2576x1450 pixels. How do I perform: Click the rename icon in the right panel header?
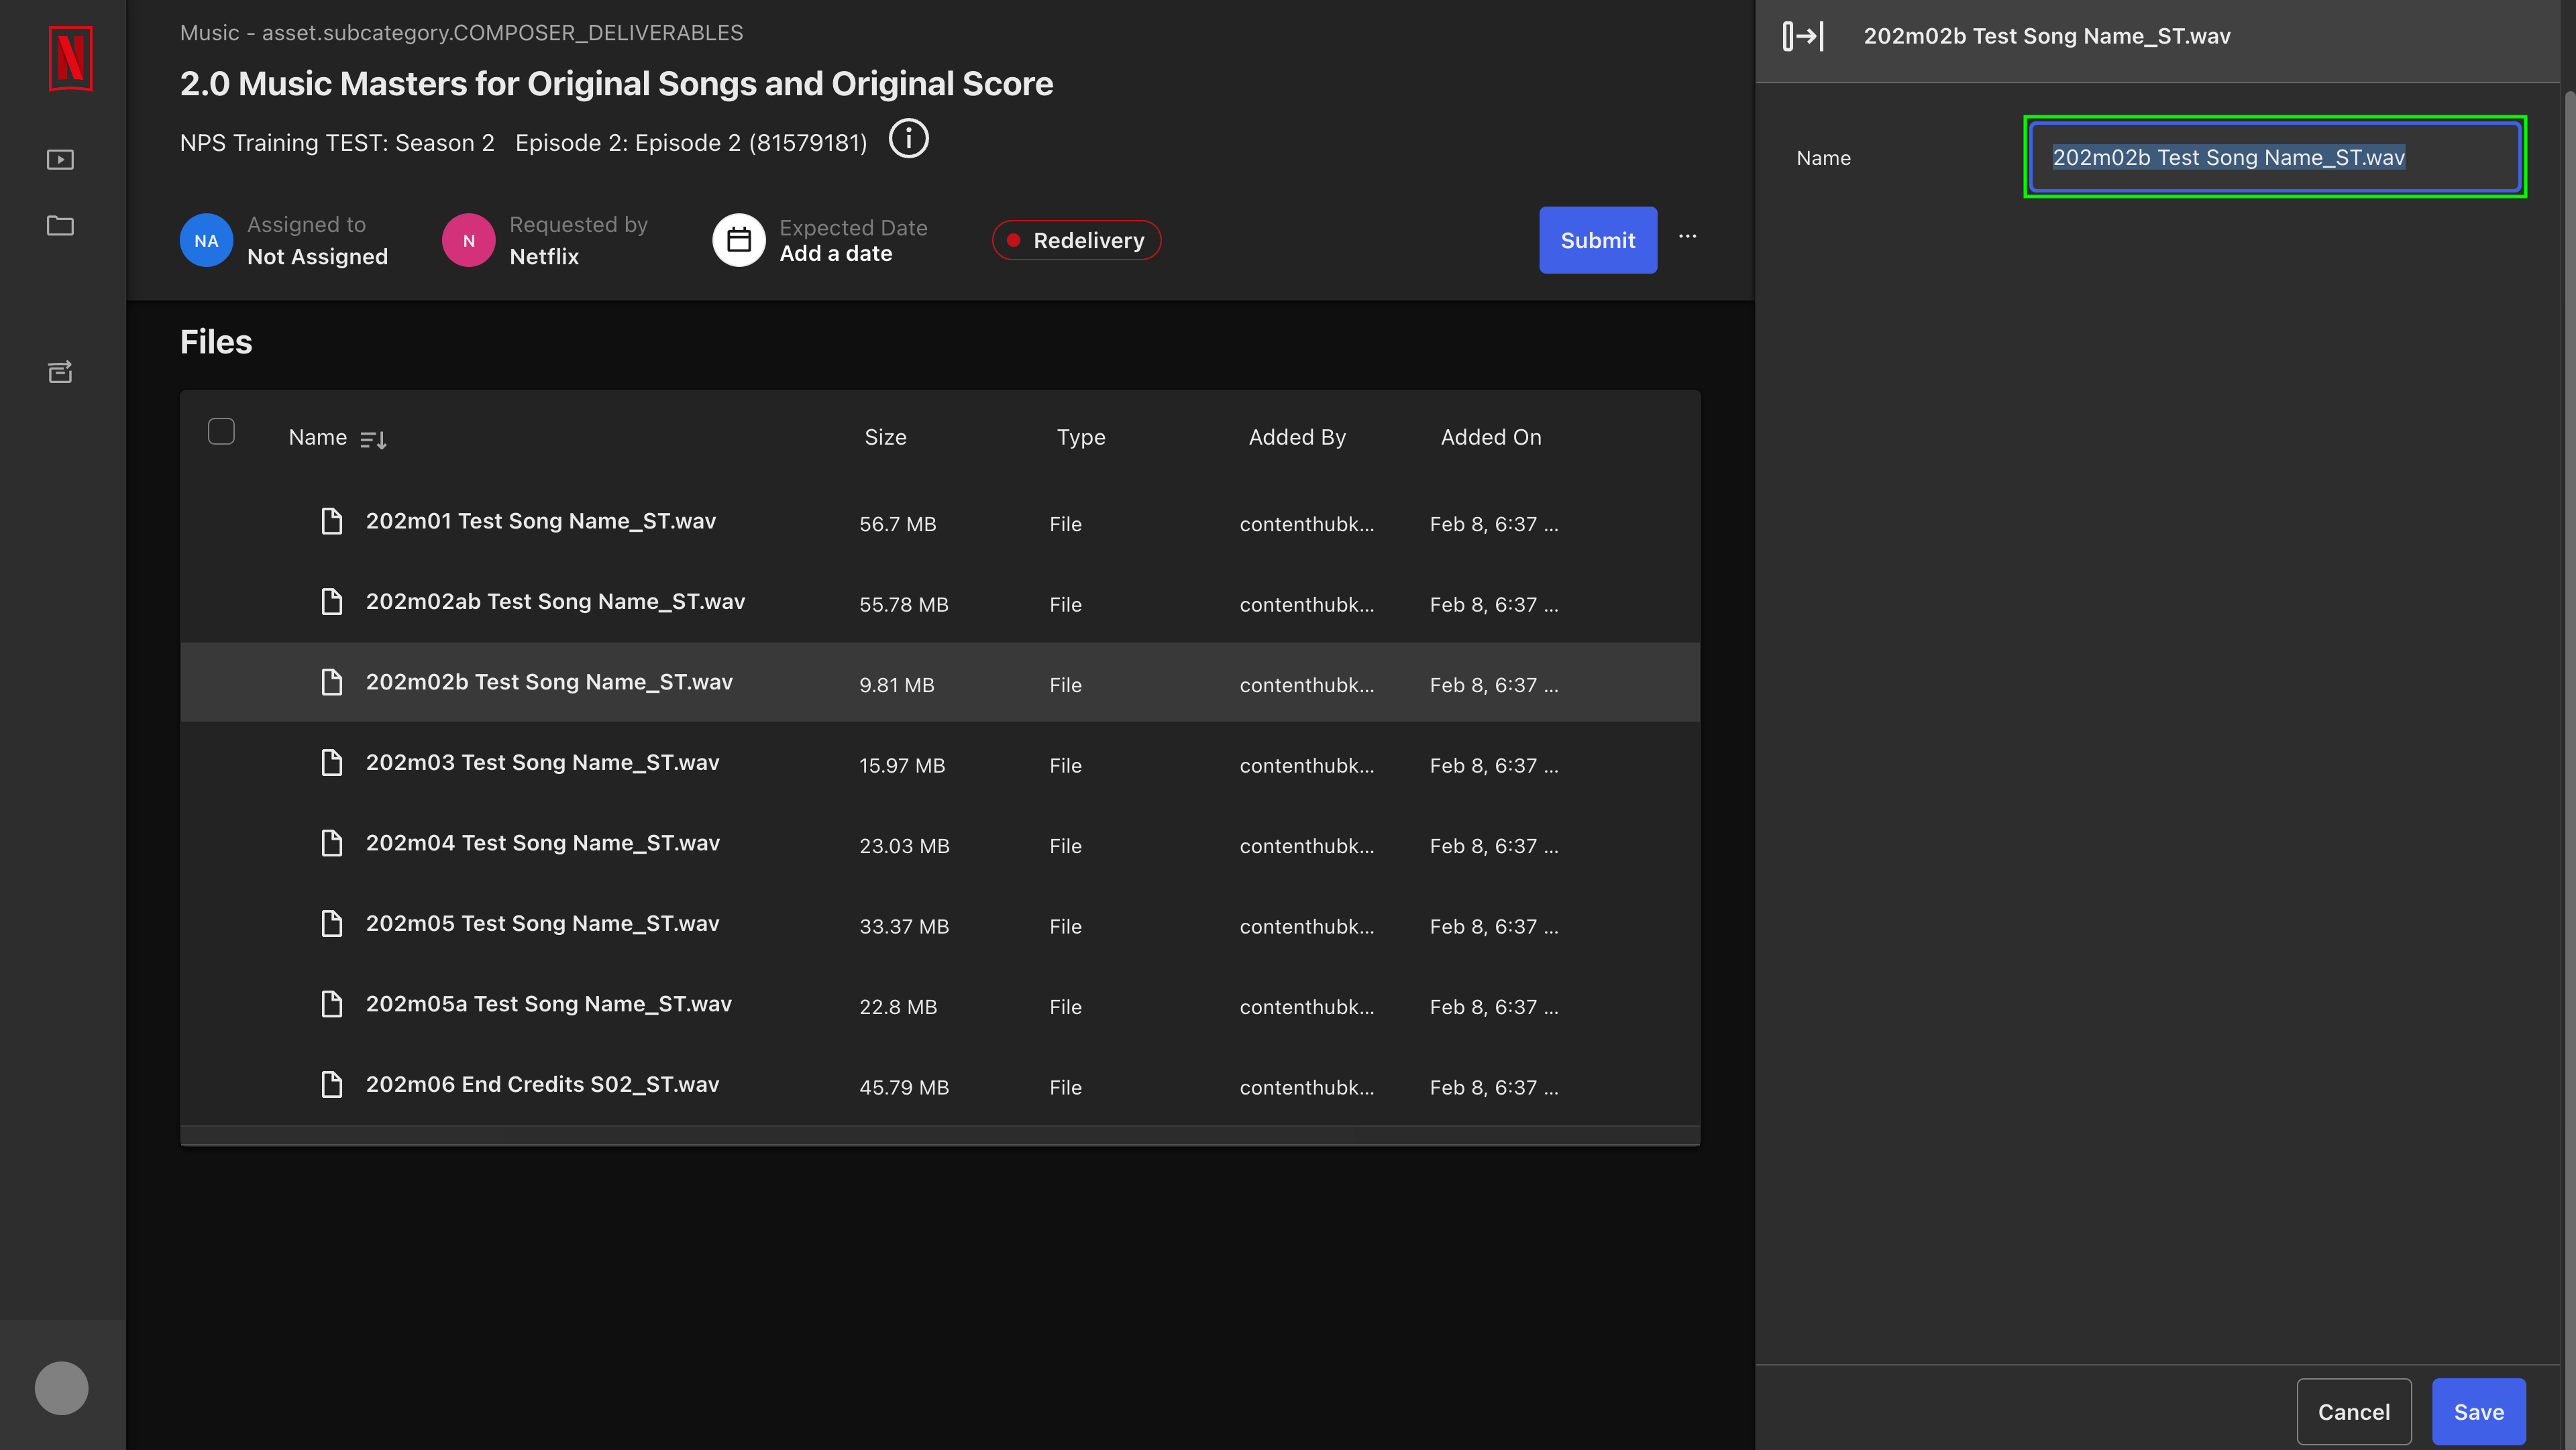pyautogui.click(x=1804, y=36)
